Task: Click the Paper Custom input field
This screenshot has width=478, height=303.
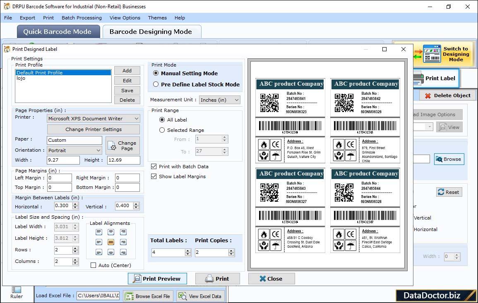Action: [x=74, y=140]
